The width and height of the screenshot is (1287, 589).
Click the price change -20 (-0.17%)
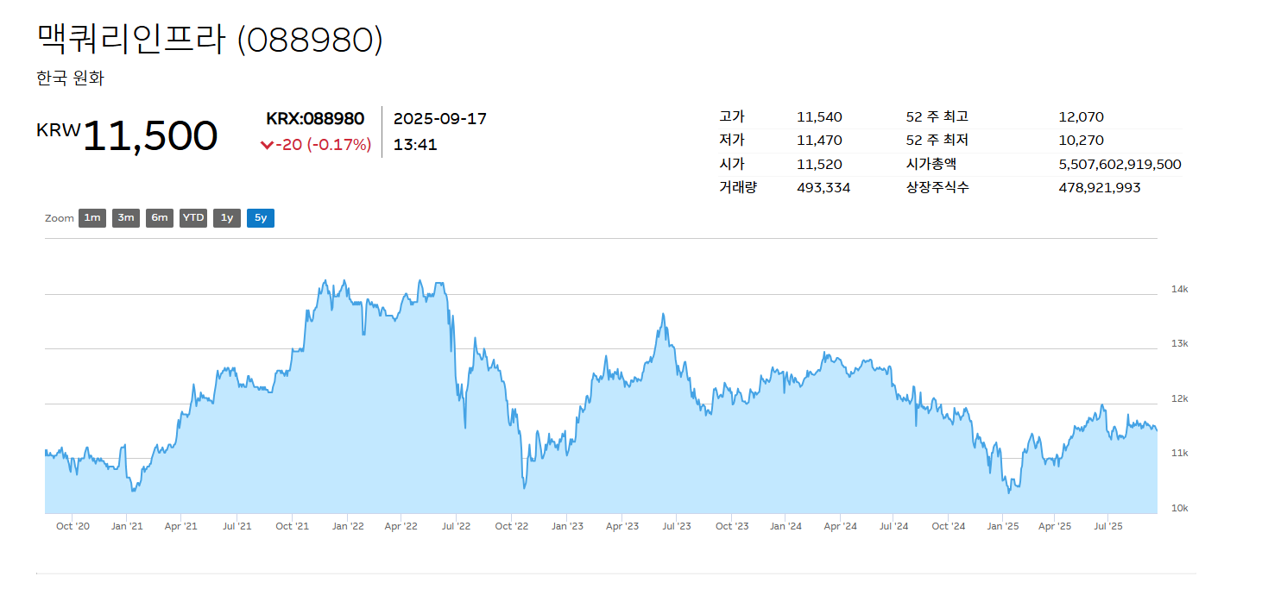(x=324, y=145)
